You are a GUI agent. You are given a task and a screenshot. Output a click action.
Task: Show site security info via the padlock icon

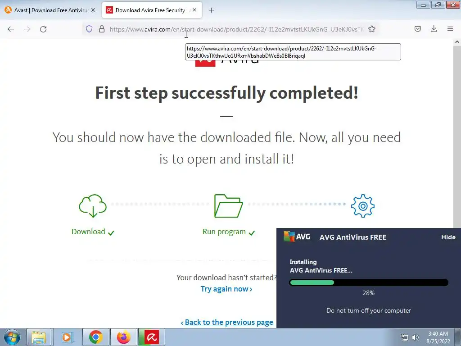pyautogui.click(x=102, y=29)
